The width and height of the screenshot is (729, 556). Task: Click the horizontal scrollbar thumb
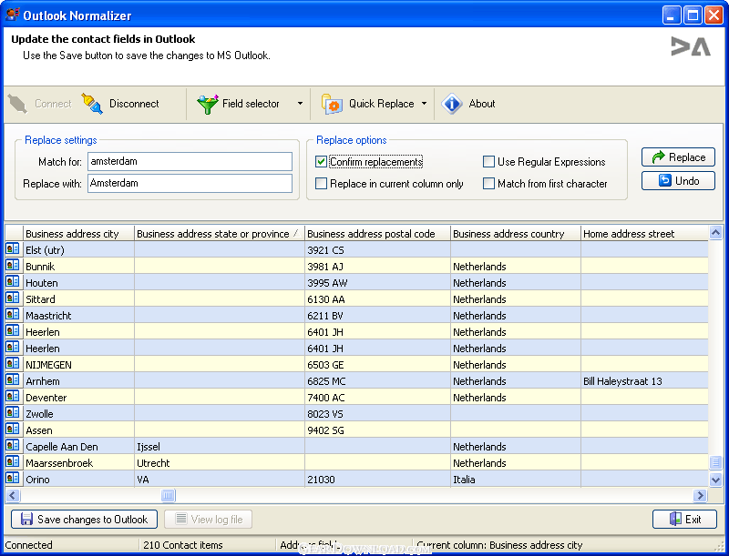click(x=168, y=495)
